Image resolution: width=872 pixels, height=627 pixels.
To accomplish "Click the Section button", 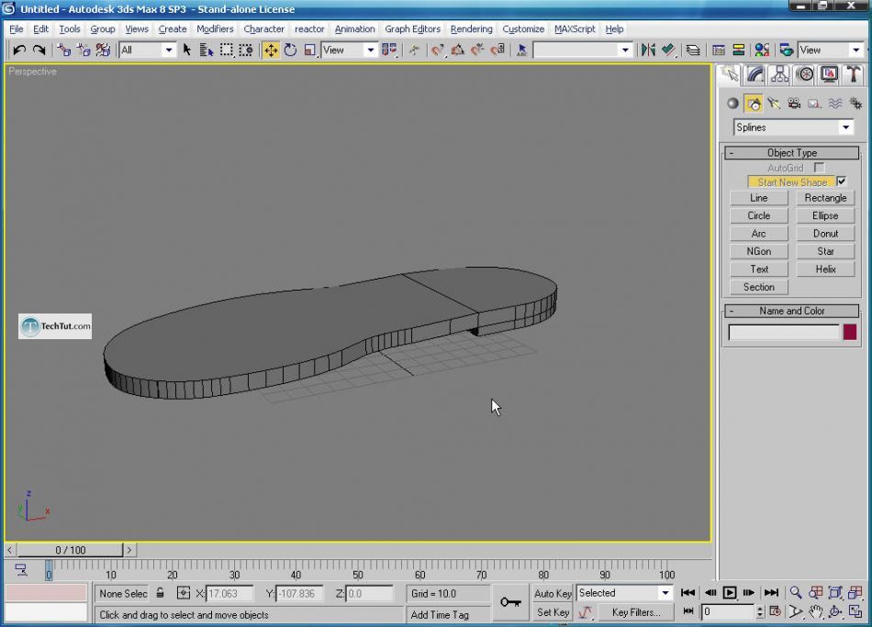I will (x=758, y=287).
